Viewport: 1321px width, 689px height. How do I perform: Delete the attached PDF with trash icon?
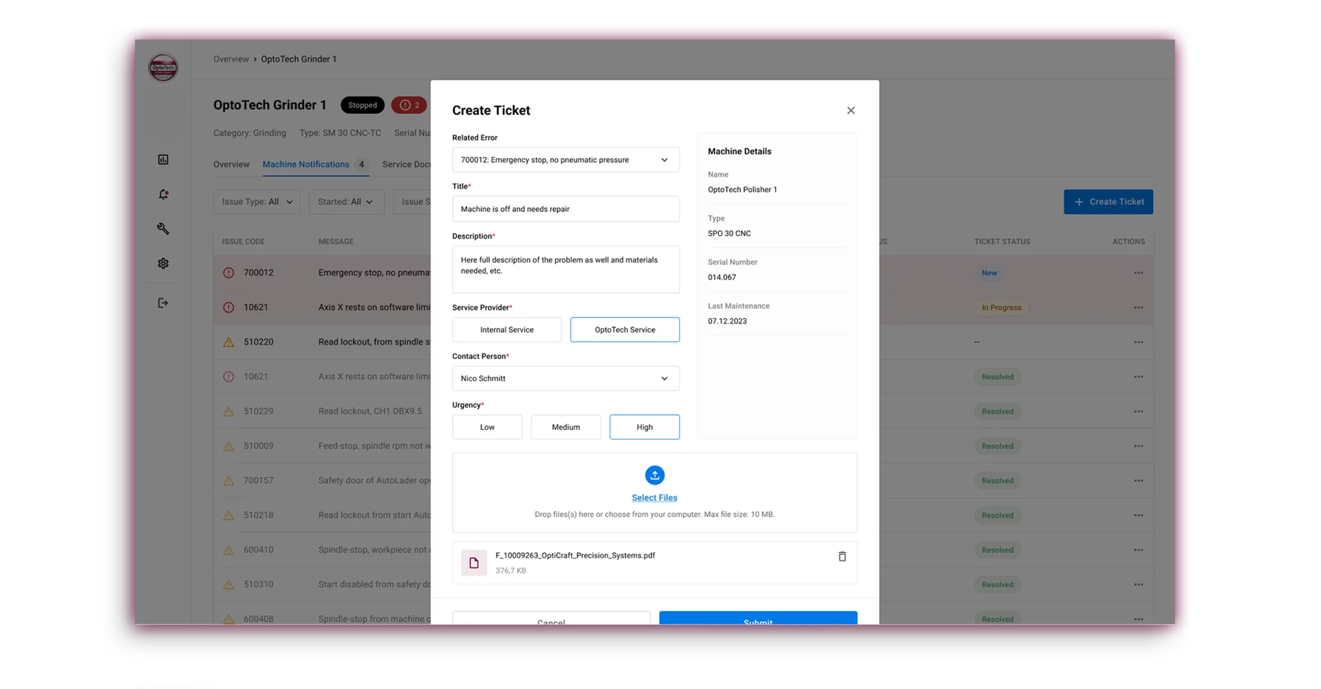[841, 556]
